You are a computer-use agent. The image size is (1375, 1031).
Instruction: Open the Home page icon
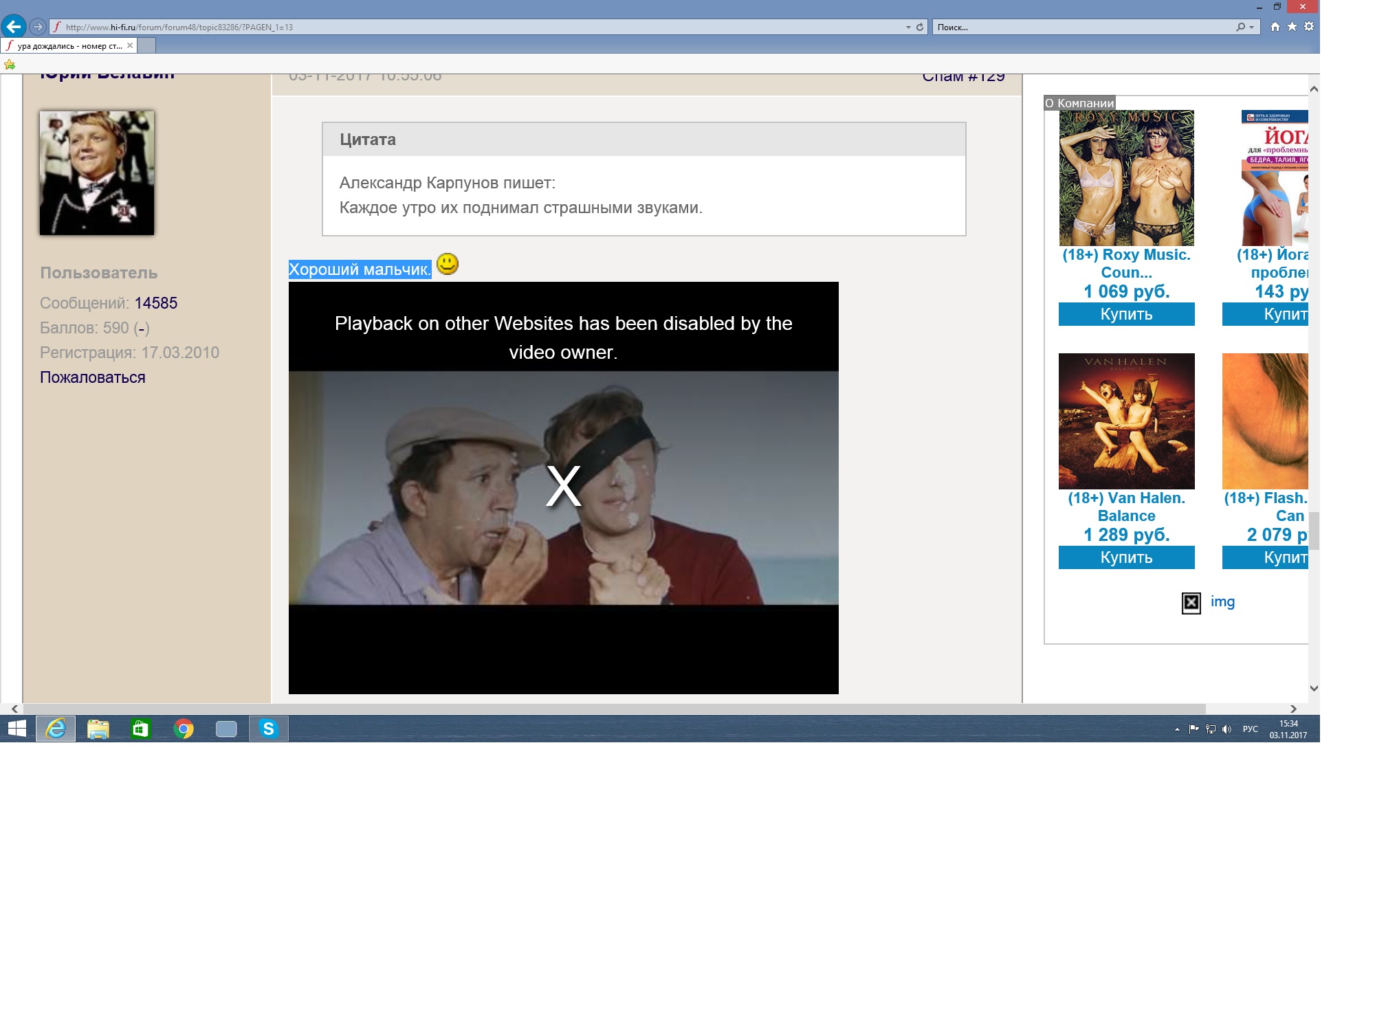(1275, 26)
